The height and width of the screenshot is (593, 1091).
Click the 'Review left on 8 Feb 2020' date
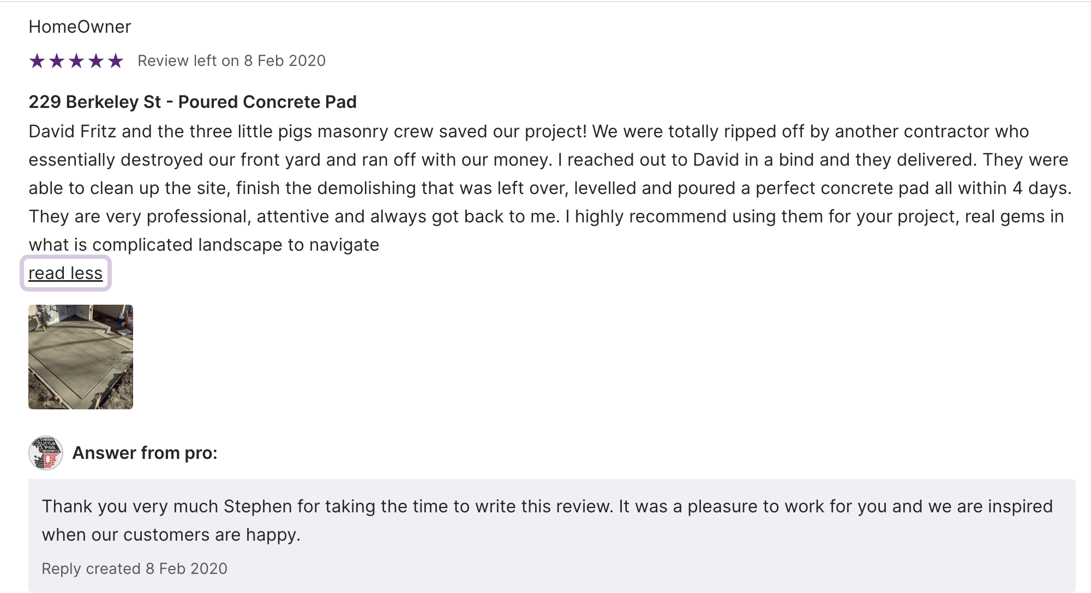pos(231,60)
